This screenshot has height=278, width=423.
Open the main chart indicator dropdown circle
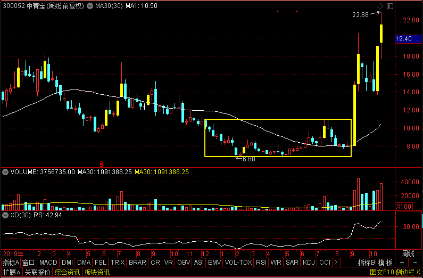(90, 6)
